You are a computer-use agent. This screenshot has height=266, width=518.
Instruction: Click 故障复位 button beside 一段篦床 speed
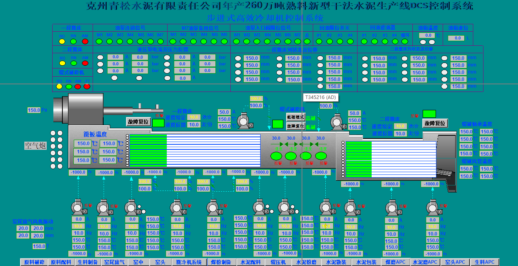[139, 122]
